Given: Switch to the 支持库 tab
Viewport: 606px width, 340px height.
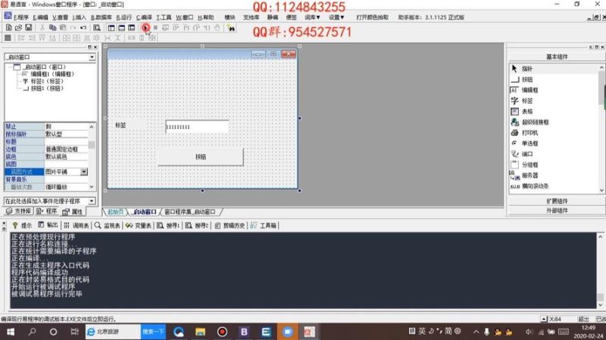Looking at the screenshot, I should click(x=18, y=212).
